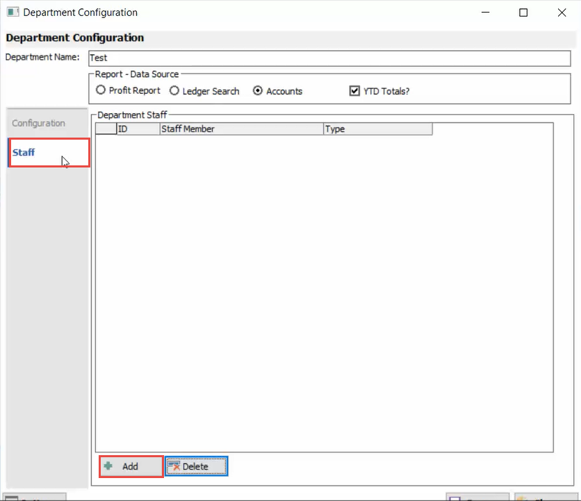581x501 pixels.
Task: Uncheck the YTD Totals checkbox
Action: tap(354, 91)
